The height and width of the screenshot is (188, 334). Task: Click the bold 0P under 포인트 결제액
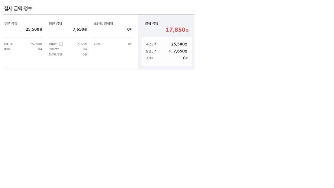[x=129, y=29]
